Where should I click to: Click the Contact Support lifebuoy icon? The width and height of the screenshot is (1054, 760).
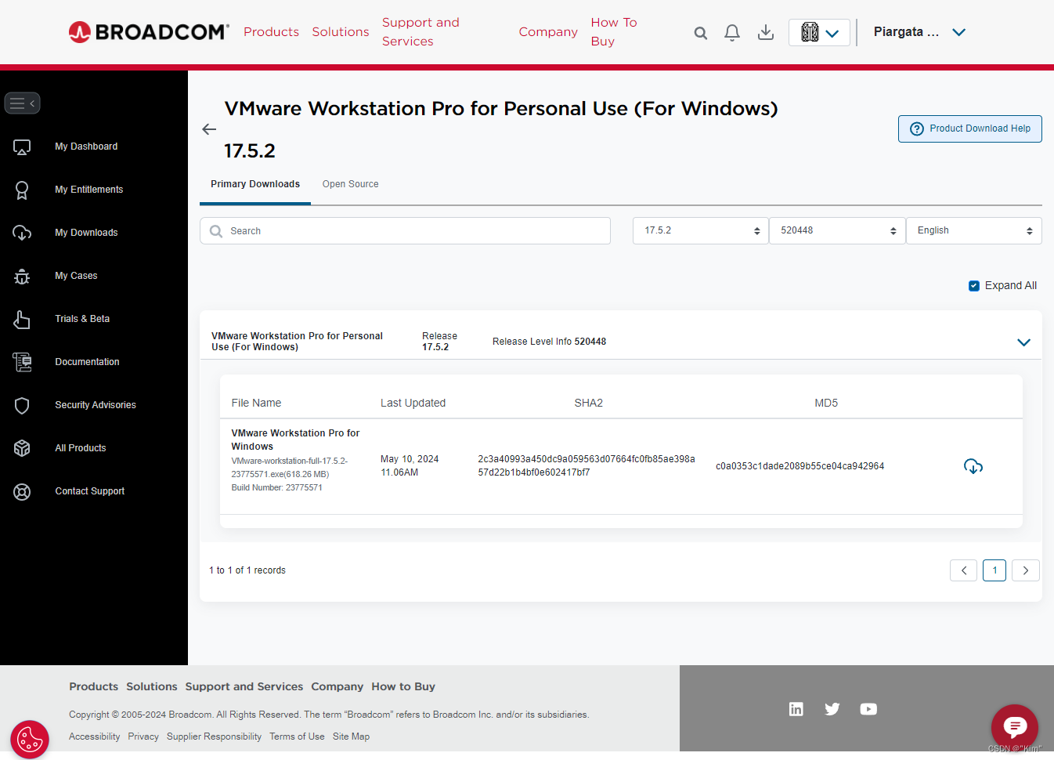(x=22, y=491)
